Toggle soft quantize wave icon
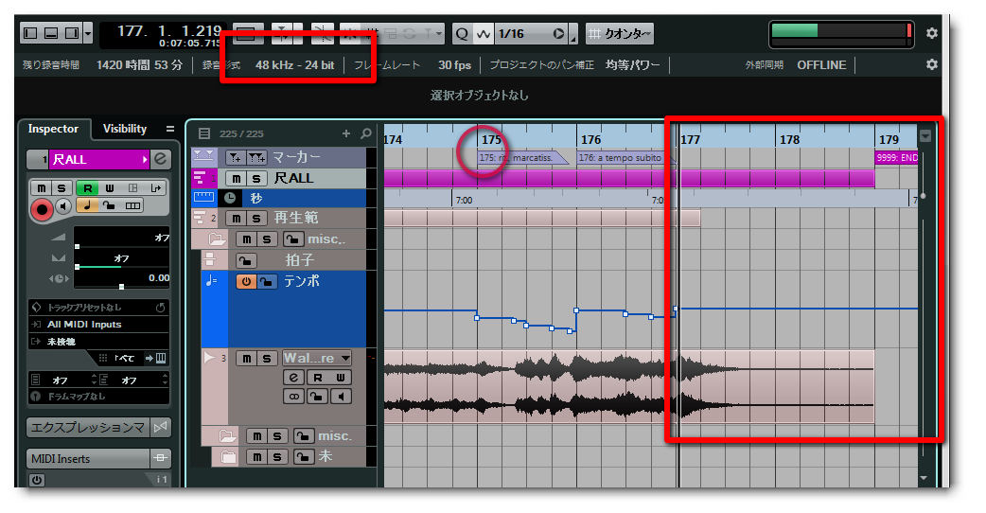 pyautogui.click(x=483, y=34)
